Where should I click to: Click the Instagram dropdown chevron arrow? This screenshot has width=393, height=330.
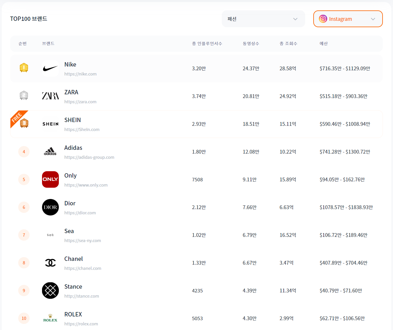(373, 19)
